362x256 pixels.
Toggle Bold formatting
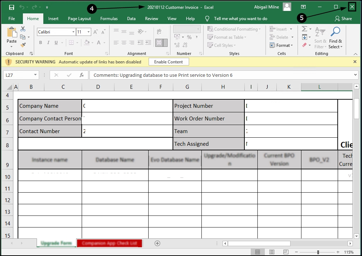click(40, 43)
